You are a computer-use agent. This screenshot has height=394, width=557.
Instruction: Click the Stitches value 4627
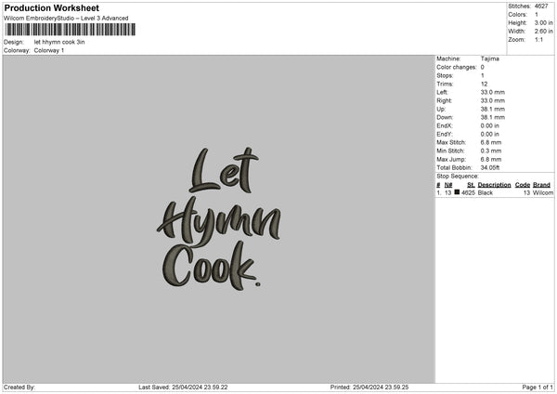pos(541,7)
